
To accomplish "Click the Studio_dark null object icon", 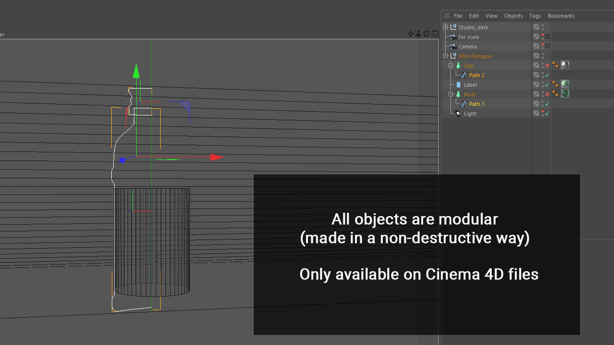I will click(x=453, y=27).
